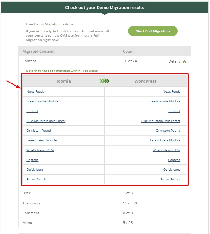The width and height of the screenshot is (210, 234).
Task: Click the Taxonomy row label
Action: click(31, 203)
